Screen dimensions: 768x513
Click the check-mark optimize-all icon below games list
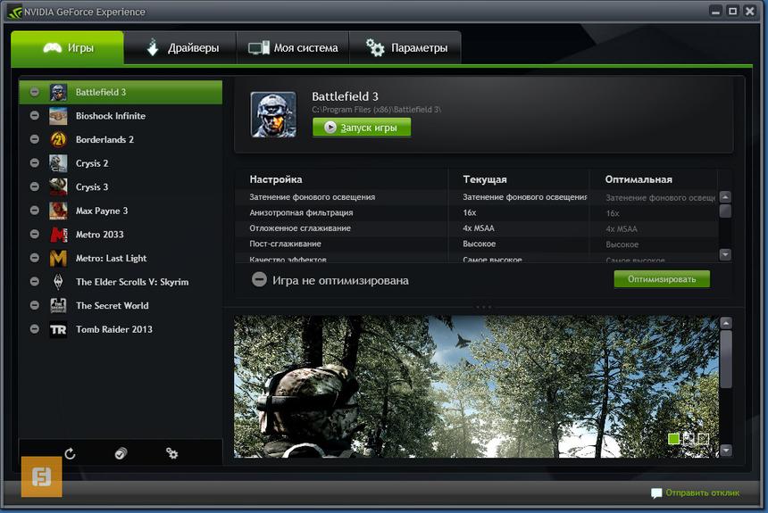pos(121,454)
